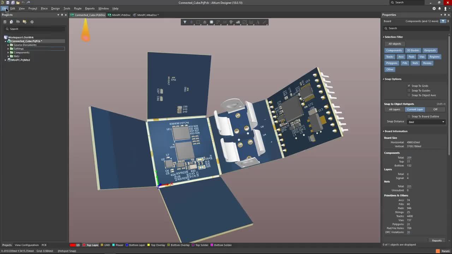Viewport: 452px width, 254px height.
Task: Click the Reports button in Properties panel
Action: [x=436, y=241]
